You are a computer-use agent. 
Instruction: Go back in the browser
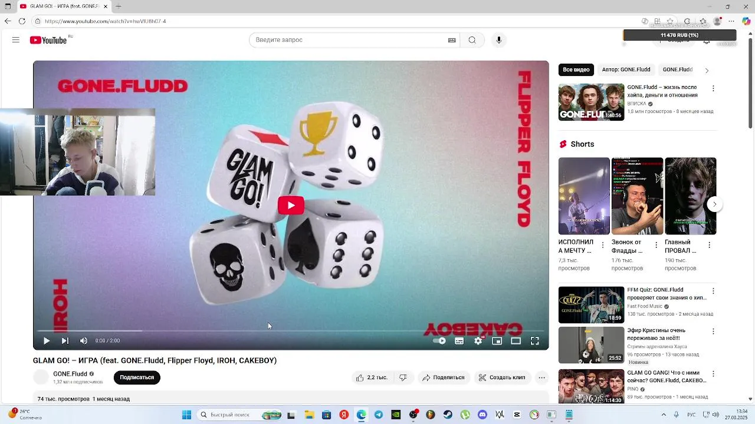(7, 21)
